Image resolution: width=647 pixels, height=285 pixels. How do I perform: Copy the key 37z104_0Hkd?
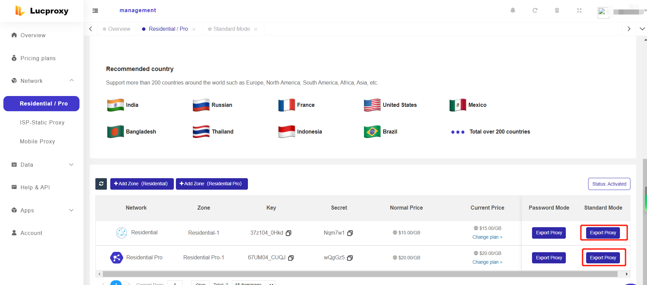coord(288,233)
